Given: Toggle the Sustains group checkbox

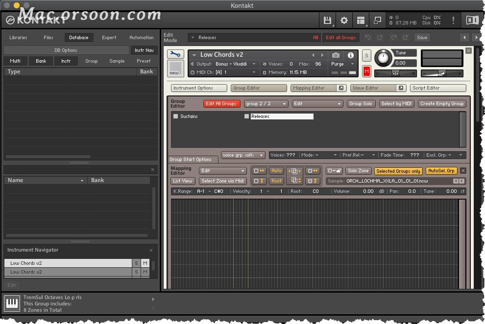Looking at the screenshot, I should tap(176, 116).
